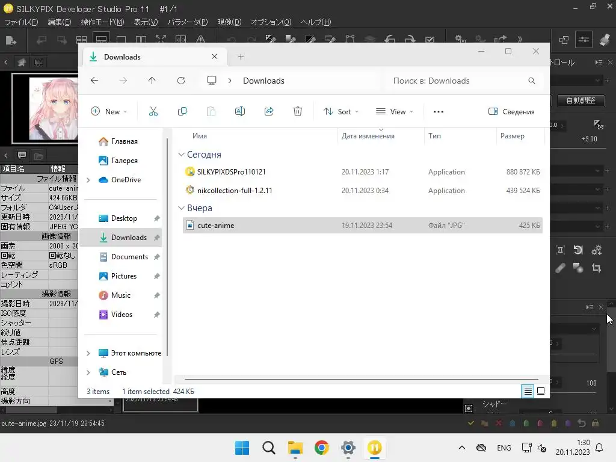616x462 pixels.
Task: Select the crop tool icon in right panel
Action: 596,268
